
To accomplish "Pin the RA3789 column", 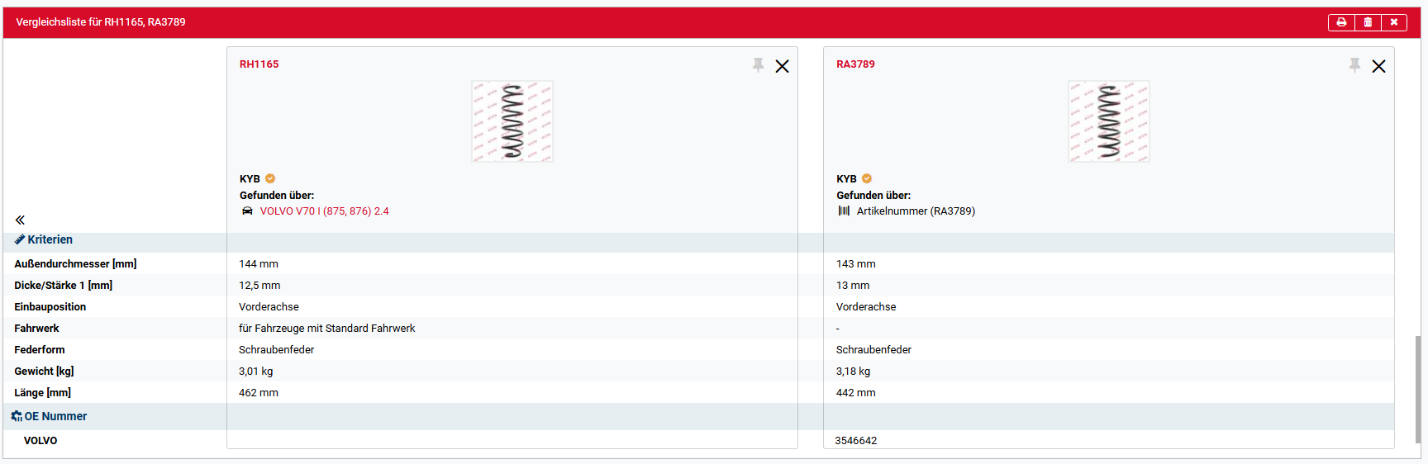I will 1354,65.
